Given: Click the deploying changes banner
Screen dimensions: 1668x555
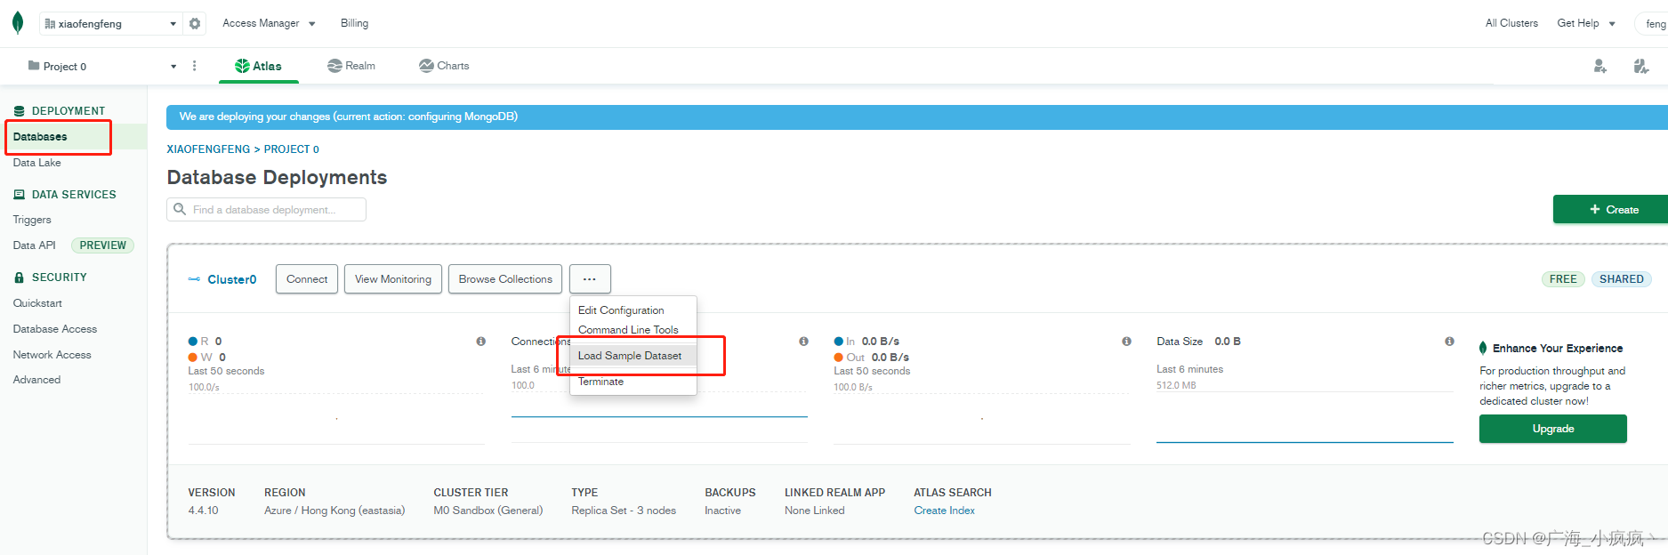Looking at the screenshot, I should (917, 117).
